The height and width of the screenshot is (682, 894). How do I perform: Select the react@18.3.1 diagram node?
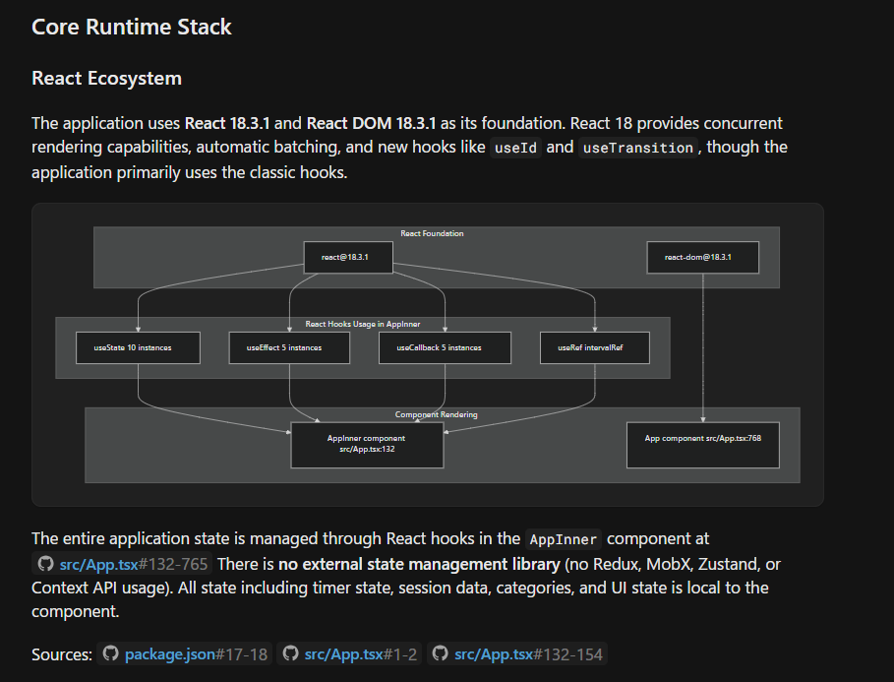[349, 257]
